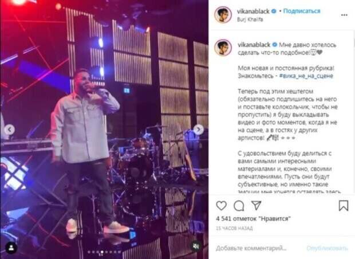Click the Добавьте комментарий input field

[x=251, y=248]
